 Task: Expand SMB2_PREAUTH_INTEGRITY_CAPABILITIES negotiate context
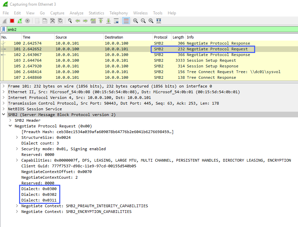pos(17,206)
